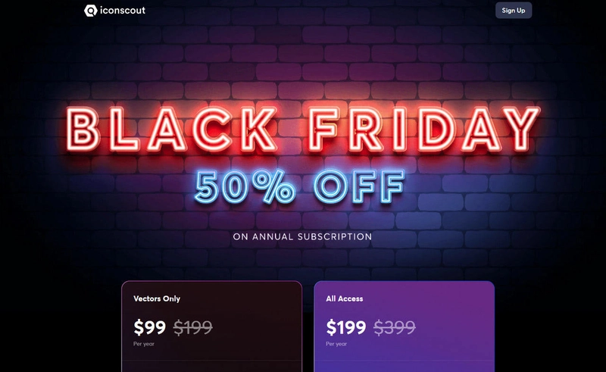Click Per year under Vectors Only
The height and width of the screenshot is (372, 606).
coord(144,344)
